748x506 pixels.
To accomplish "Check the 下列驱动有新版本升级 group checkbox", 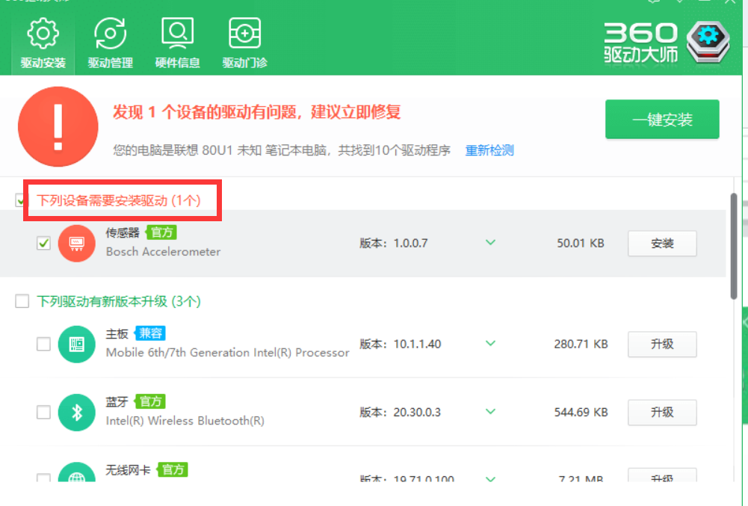I will click(22, 301).
